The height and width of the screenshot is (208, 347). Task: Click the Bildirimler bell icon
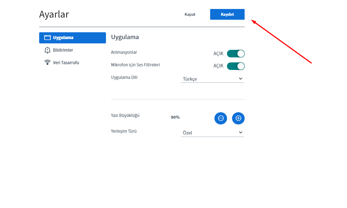coord(47,50)
